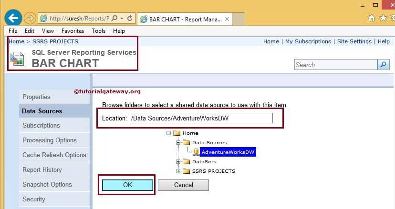Screen dimensions: 395x209
Task: Open the Snapshot Options side tab
Action: coord(54,184)
